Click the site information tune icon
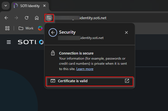 49,18
